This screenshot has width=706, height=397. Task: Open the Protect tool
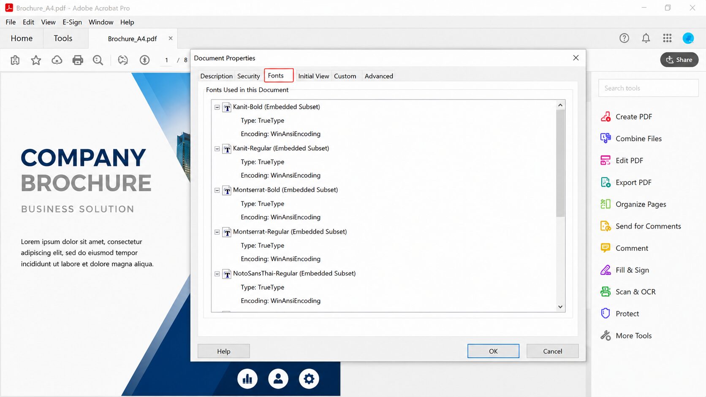click(619, 314)
